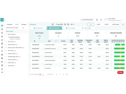The height and width of the screenshot is (94, 126).
Task: Expand the Finance Team node
Action: pyautogui.click(x=6, y=60)
